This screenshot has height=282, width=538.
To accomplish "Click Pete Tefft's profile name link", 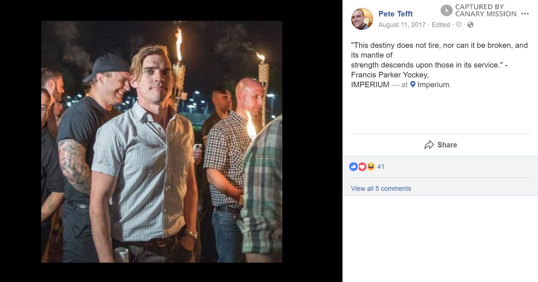I will point(395,14).
